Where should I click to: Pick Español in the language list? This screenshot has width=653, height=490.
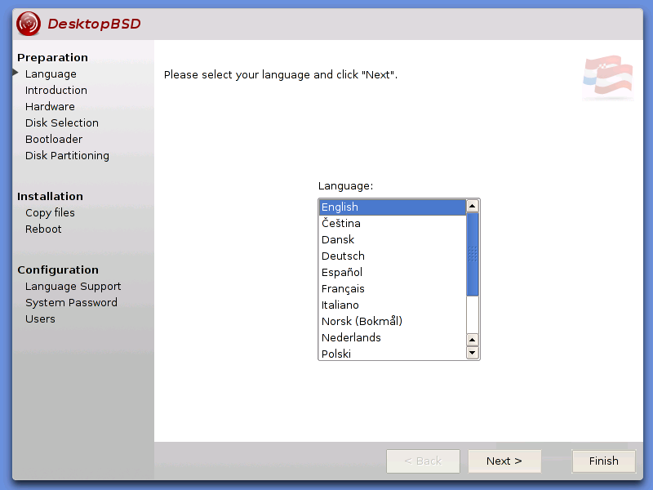coord(393,272)
